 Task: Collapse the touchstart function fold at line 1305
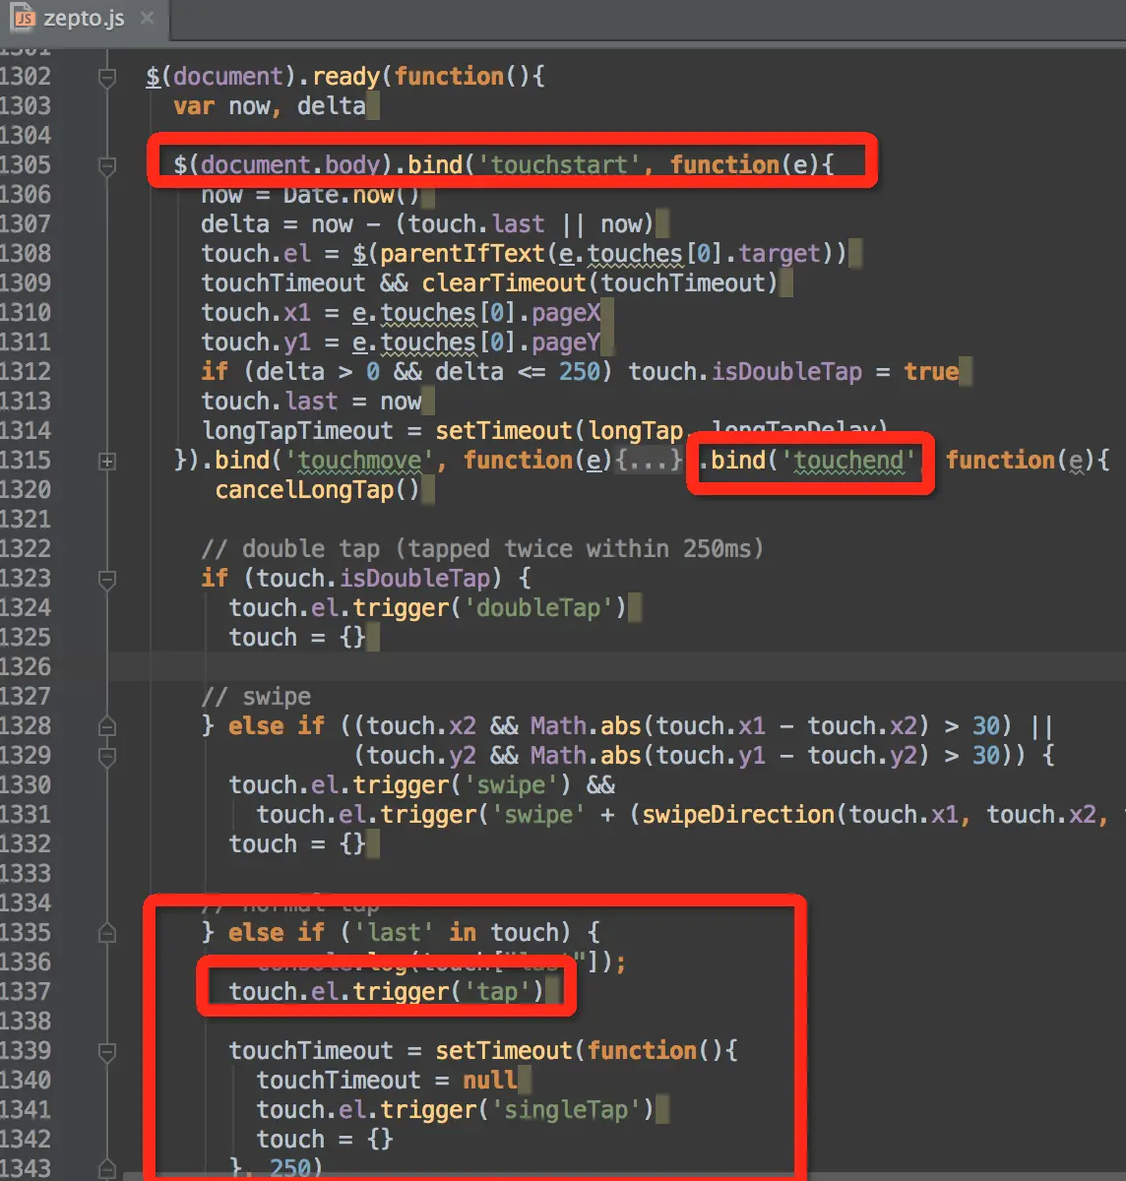point(107,166)
